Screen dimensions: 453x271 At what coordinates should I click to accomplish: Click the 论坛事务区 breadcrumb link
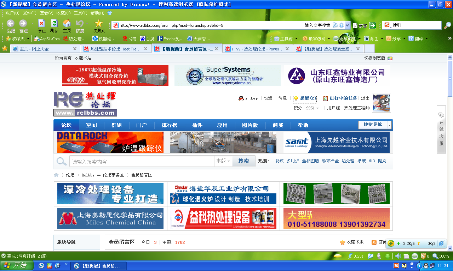(113, 175)
